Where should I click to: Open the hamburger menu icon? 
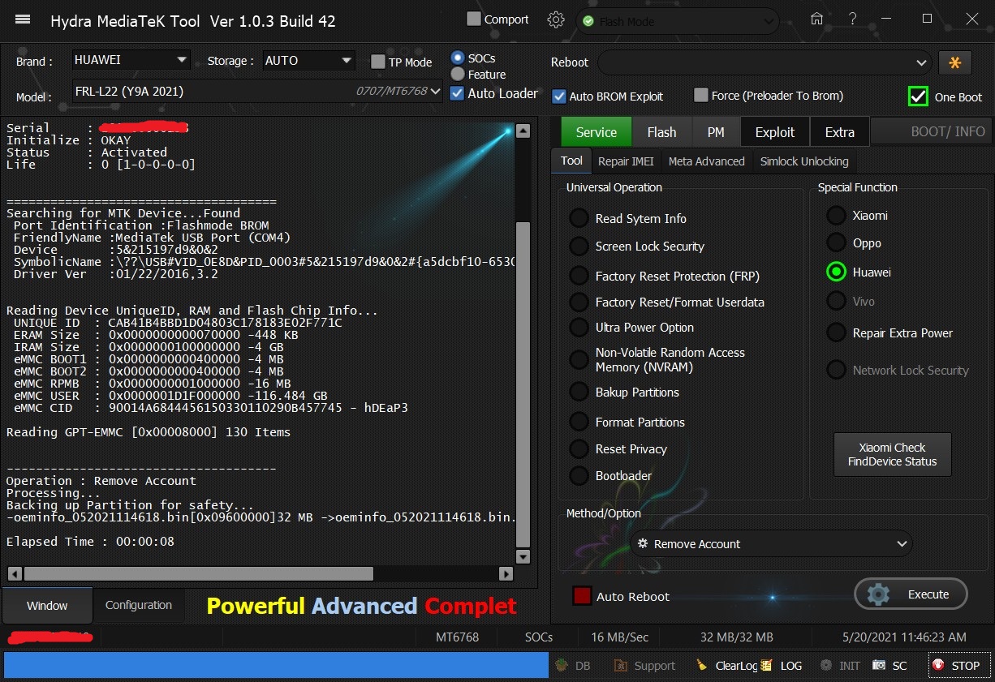[x=23, y=20]
